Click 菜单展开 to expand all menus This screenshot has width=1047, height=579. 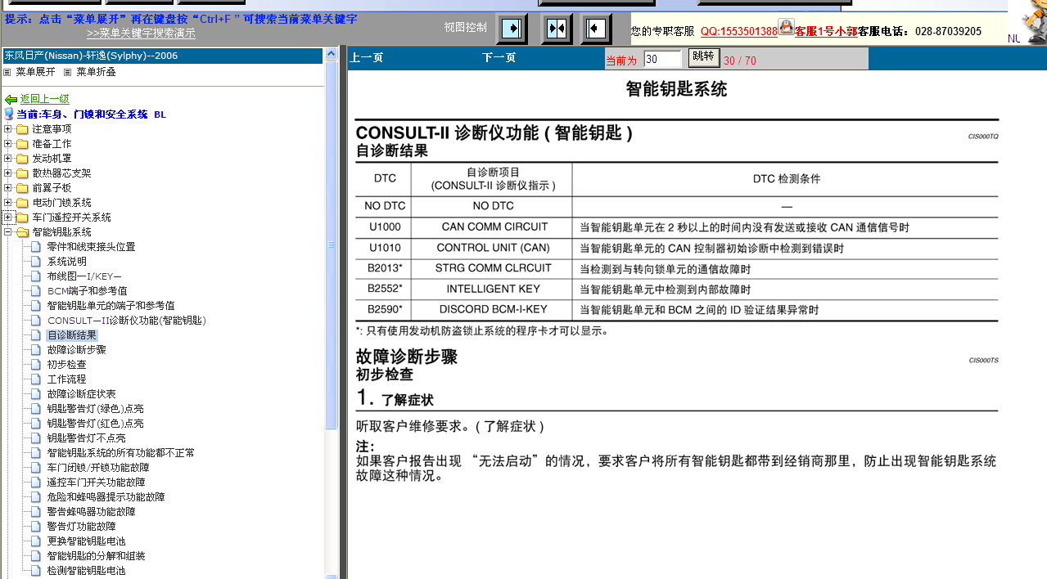tap(35, 72)
